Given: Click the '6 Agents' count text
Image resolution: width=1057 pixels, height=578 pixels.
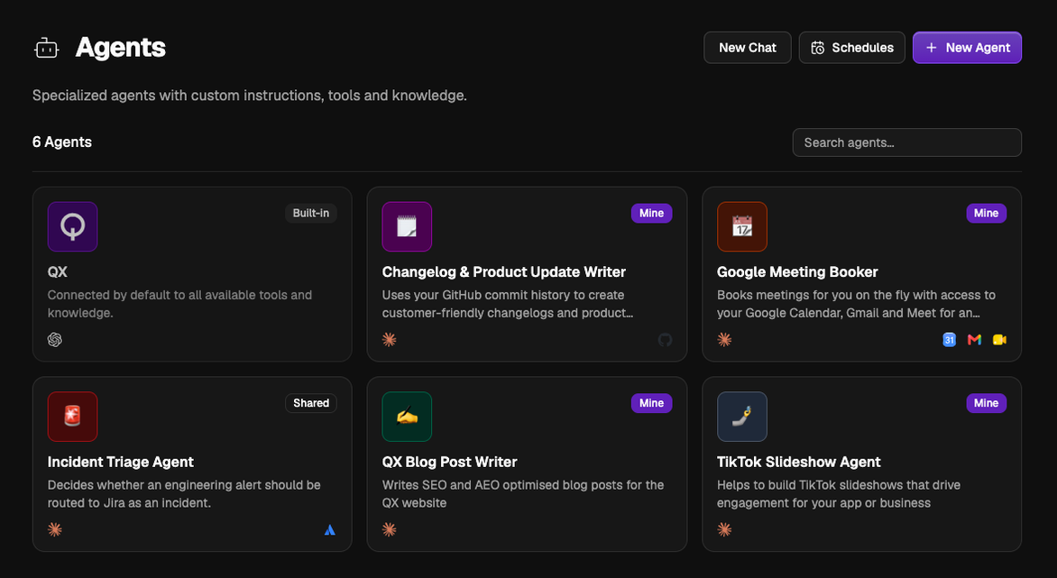Looking at the screenshot, I should click(x=62, y=142).
